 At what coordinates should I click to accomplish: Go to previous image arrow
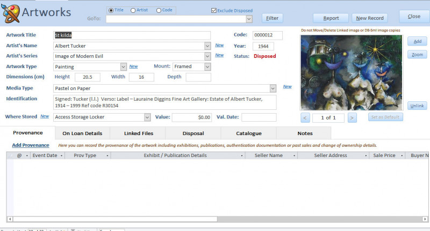305,118
